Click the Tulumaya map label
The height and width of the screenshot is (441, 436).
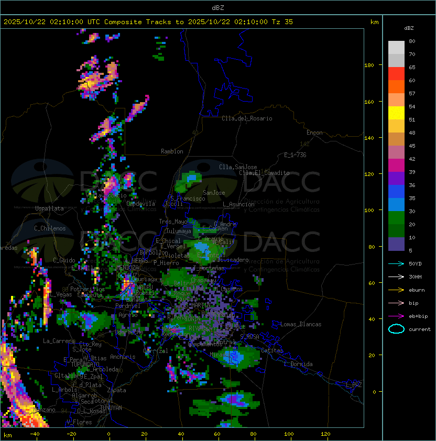[x=179, y=231]
